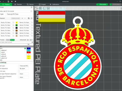The image size is (122, 91).
Task: Open the Textured PEI Plate type dropdown
Action: pyautogui.click(x=19, y=14)
